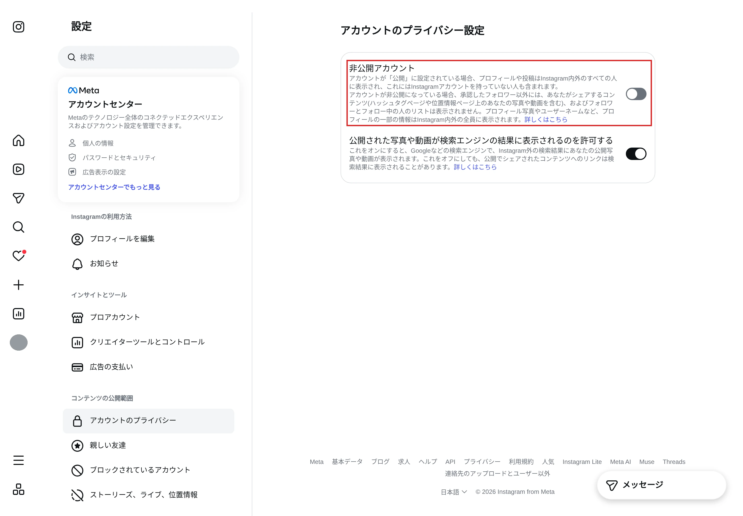The image size is (743, 516).
Task: Click Threads footer link
Action: pyautogui.click(x=674, y=462)
